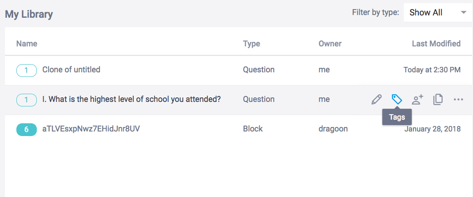
Task: Click the January 28, 2018 date cell
Action: (433, 129)
